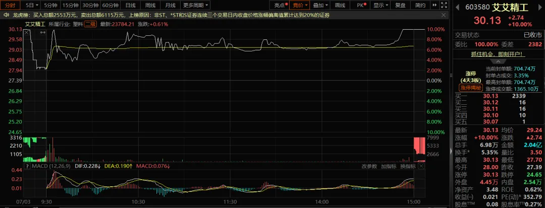Click the 14:00 time axis marker
Image resolution: width=545 pixels, height=208 pixels.
tap(322, 201)
